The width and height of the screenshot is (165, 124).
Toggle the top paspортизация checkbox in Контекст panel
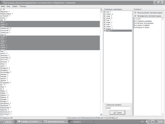135,13
